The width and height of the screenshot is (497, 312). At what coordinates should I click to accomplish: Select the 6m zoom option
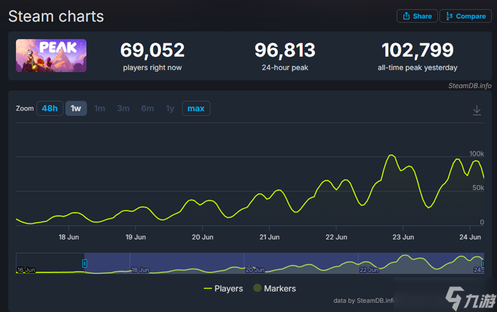point(147,109)
